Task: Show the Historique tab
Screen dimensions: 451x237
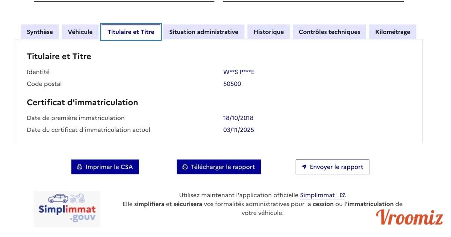Action: tap(268, 32)
